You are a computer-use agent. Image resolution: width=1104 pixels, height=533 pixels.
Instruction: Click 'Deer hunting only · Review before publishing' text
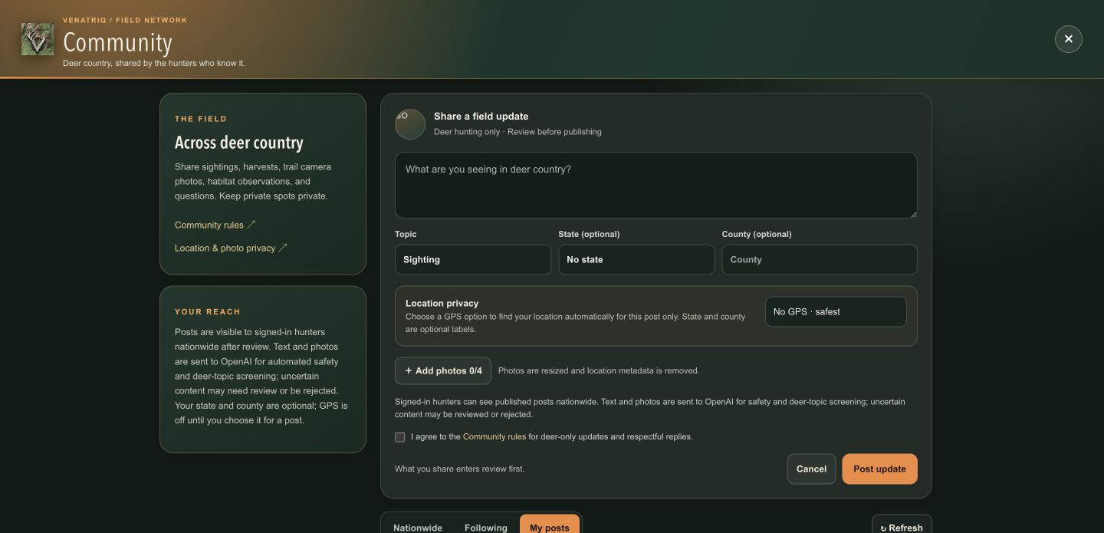pyautogui.click(x=517, y=132)
